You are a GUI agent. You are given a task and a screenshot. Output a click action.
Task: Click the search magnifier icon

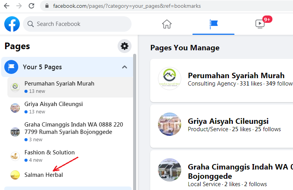click(30, 24)
